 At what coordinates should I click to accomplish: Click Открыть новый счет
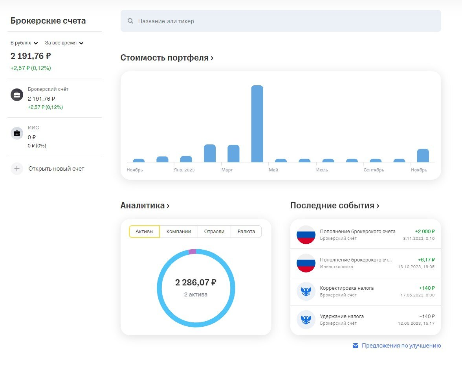coord(56,168)
